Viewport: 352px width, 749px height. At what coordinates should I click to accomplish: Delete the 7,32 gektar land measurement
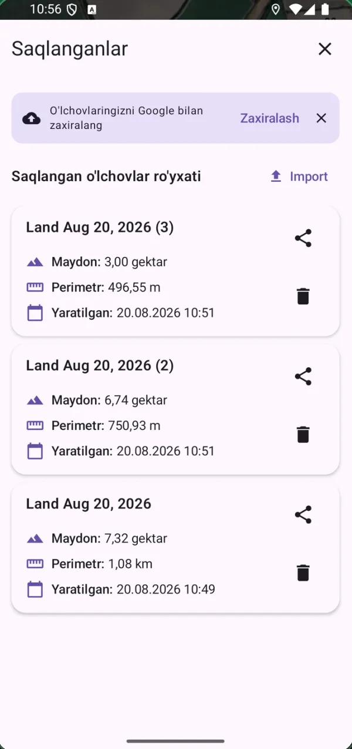[x=303, y=572]
